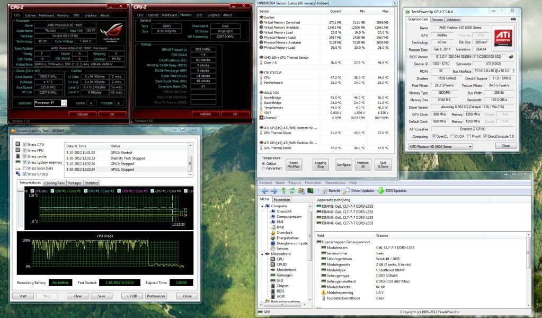Screen dimensions: 542x318
Task: Enable the Stress local disks checkbox
Action: coord(24,168)
